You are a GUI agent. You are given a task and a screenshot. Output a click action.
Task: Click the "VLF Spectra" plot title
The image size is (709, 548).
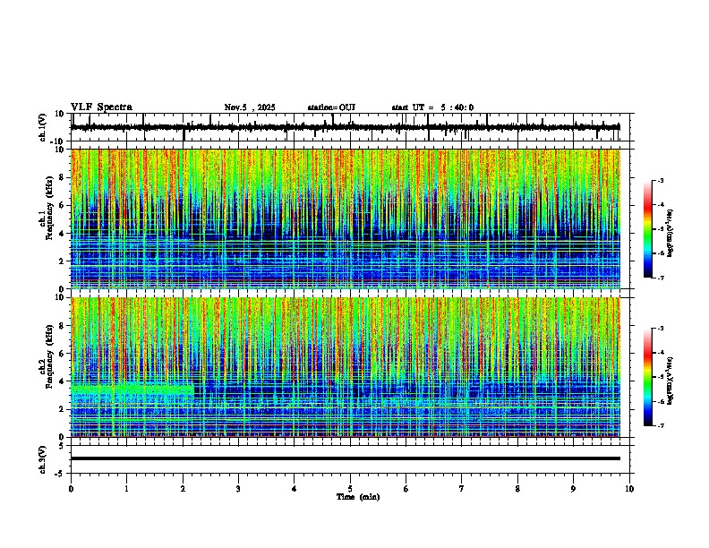pos(101,107)
